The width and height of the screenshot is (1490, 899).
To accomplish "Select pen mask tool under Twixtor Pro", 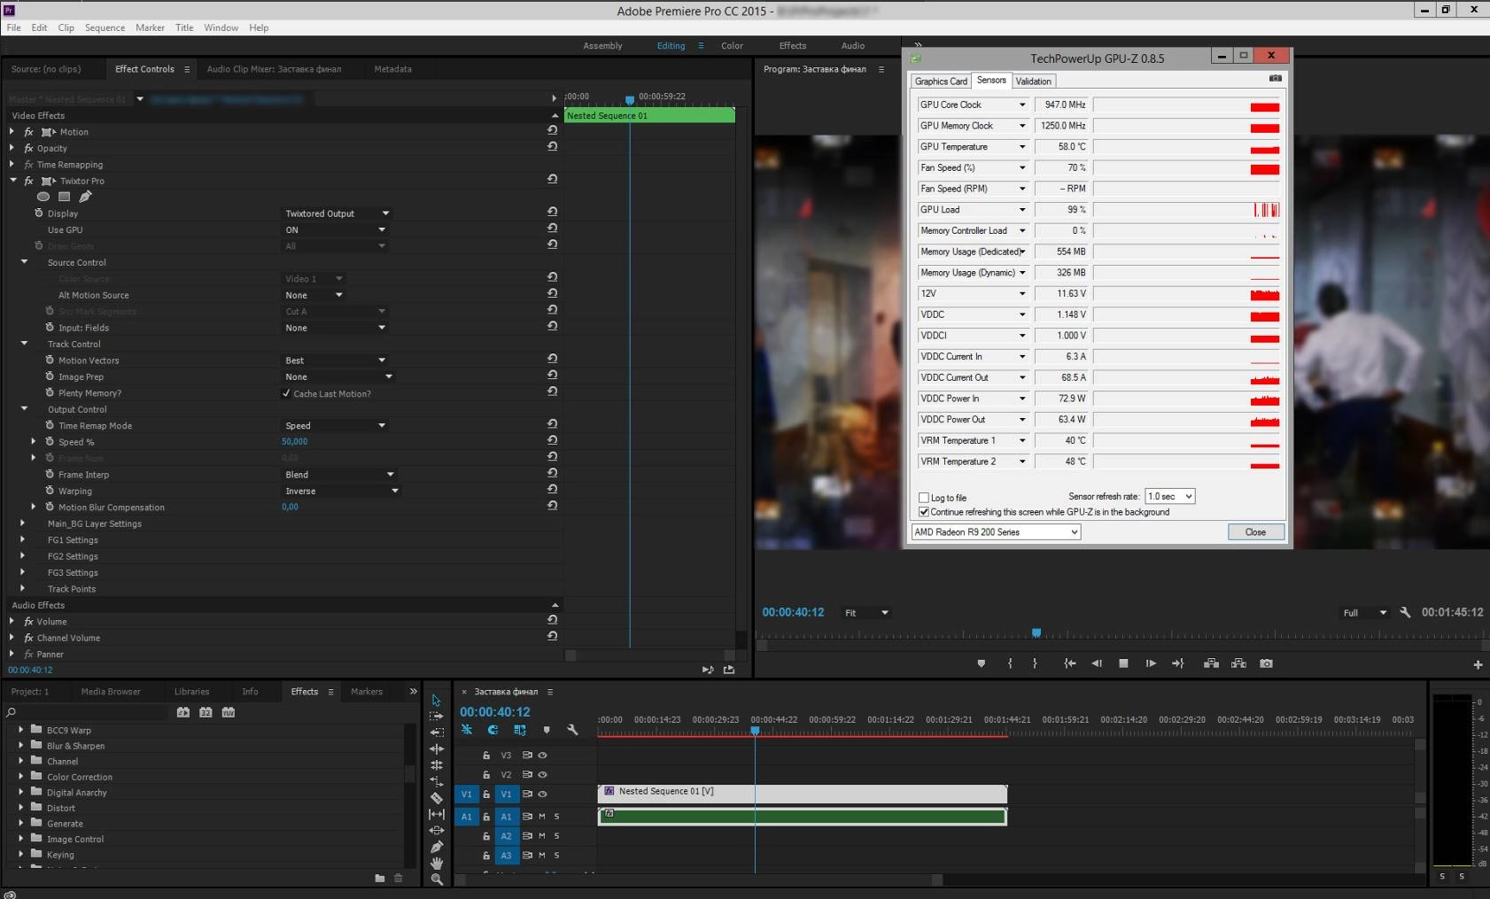I will click(85, 197).
